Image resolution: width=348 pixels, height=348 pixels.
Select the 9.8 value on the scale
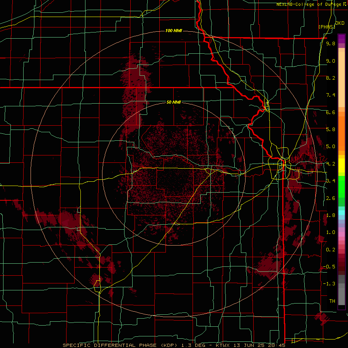(331, 43)
